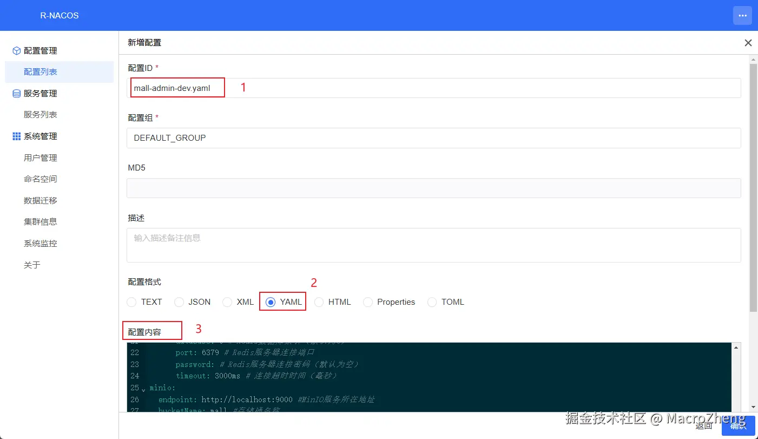758x439 pixels.
Task: Select the XML format radio button
Action: 227,302
